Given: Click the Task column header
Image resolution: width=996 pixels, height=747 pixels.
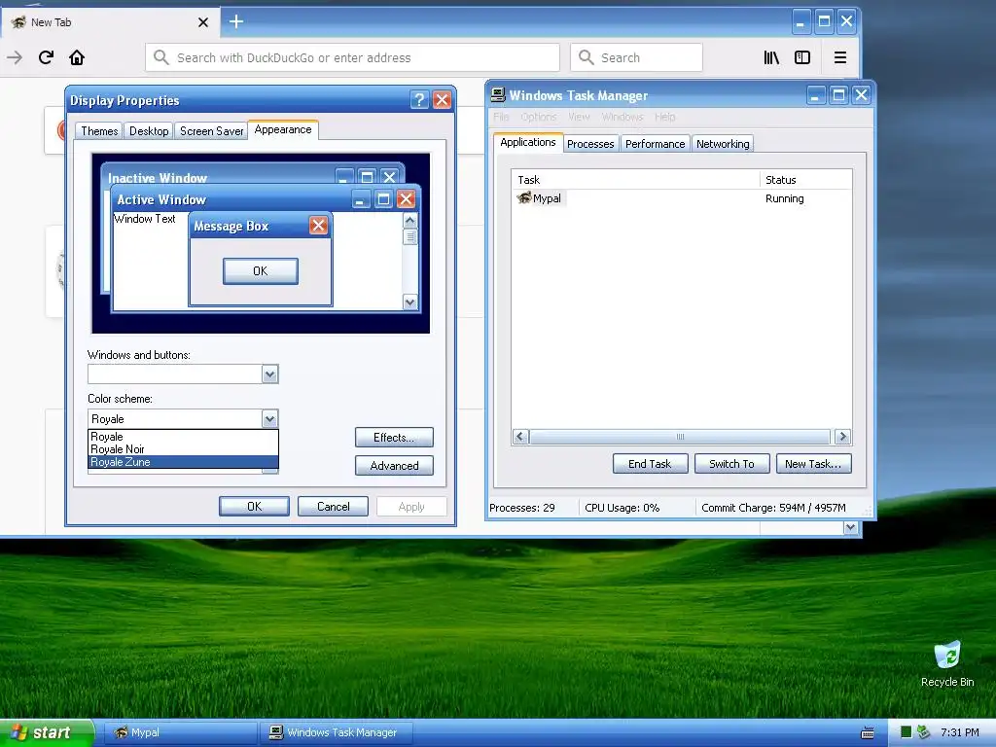Looking at the screenshot, I should (635, 180).
